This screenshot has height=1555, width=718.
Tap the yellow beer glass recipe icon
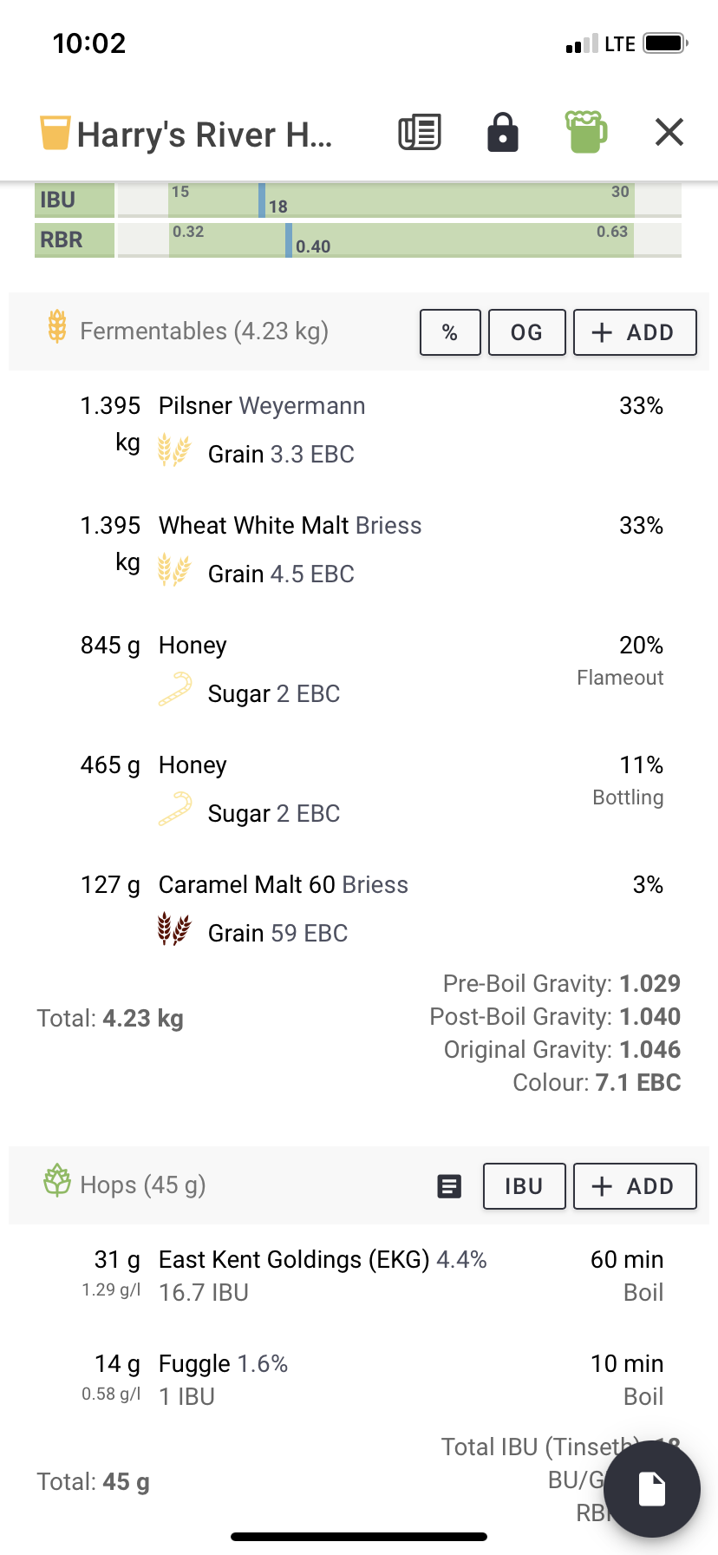[x=55, y=133]
